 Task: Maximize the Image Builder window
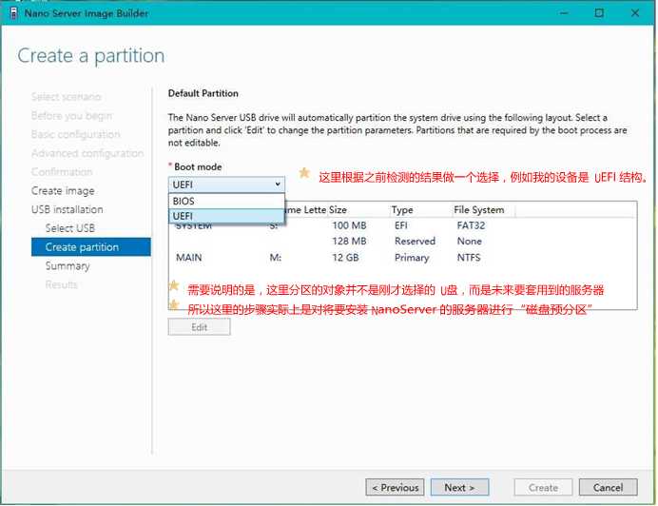599,13
